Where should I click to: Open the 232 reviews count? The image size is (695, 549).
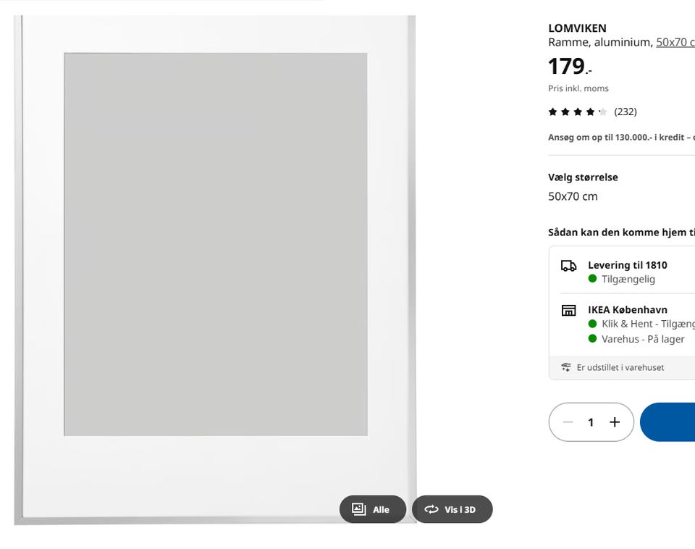(x=625, y=112)
